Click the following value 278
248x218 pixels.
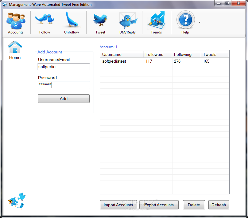coord(177,61)
